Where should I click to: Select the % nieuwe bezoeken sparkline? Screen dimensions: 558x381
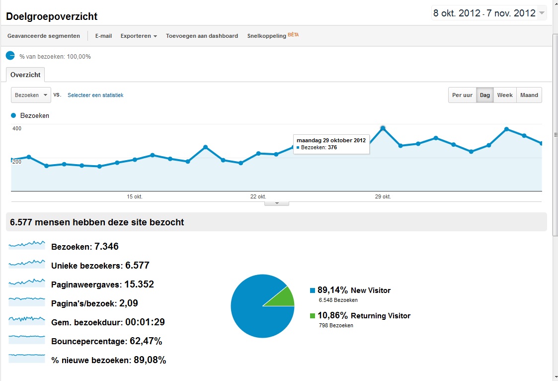27,358
